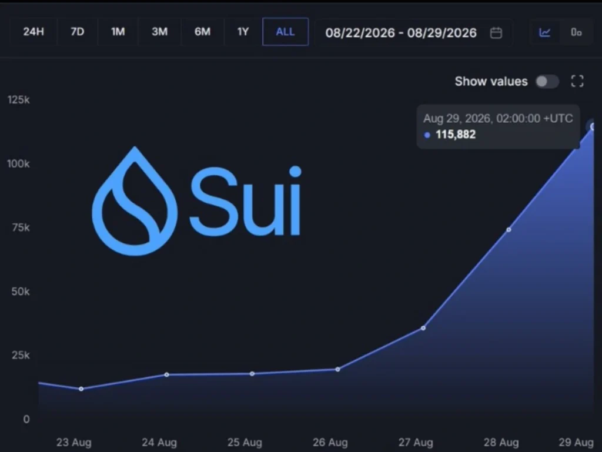Click the 26 Aug data point
The height and width of the screenshot is (452, 602).
point(338,370)
